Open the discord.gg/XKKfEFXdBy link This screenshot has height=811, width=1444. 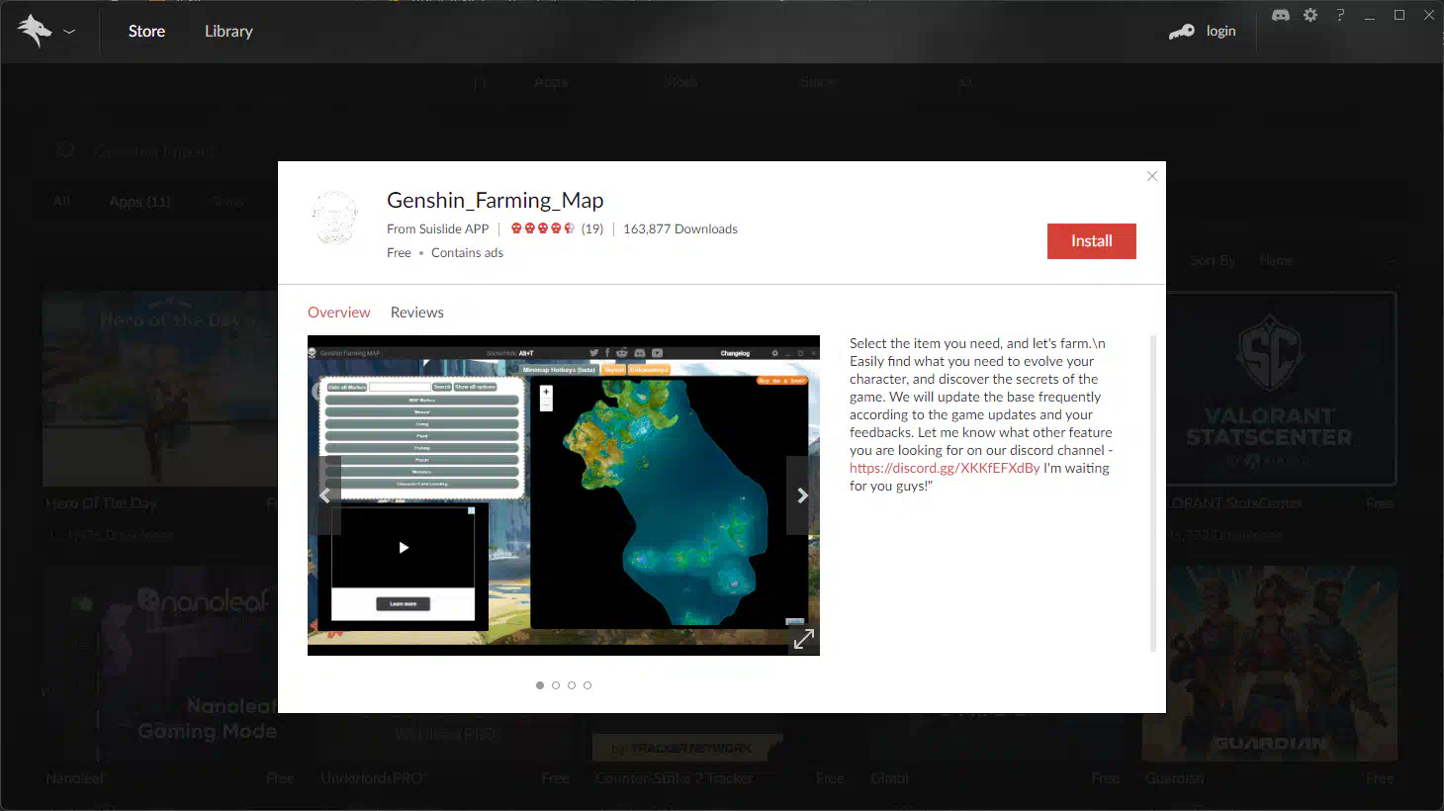[945, 468]
